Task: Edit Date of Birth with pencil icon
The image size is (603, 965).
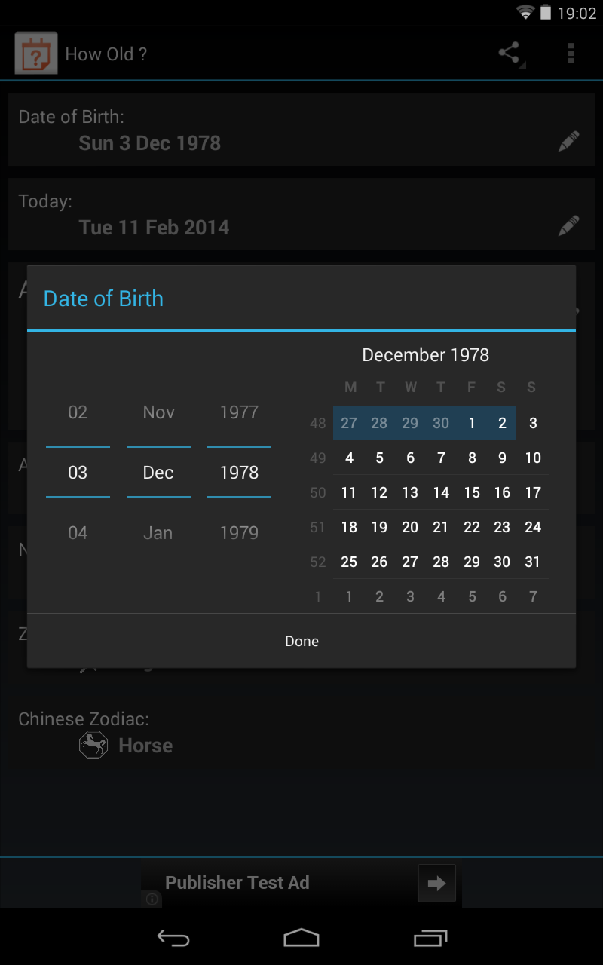Action: click(568, 142)
